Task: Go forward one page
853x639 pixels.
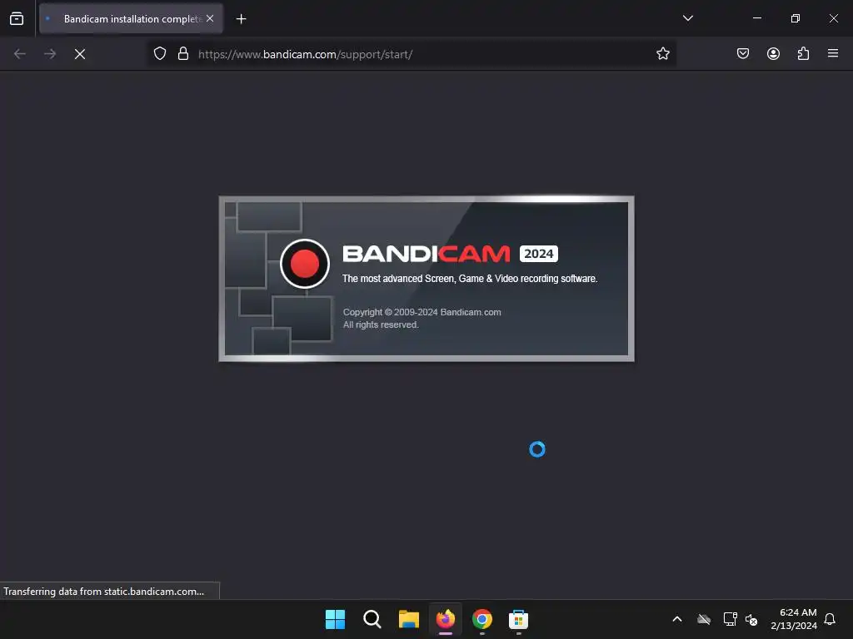Action: [50, 54]
